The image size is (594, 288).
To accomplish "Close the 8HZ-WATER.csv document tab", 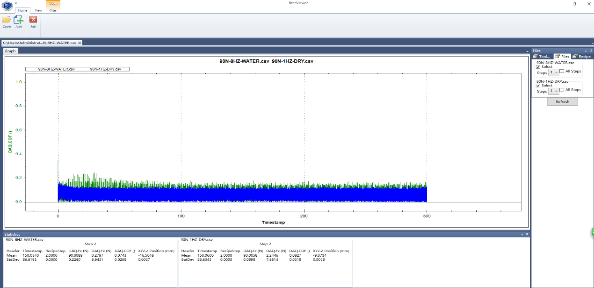I will click(80, 43).
